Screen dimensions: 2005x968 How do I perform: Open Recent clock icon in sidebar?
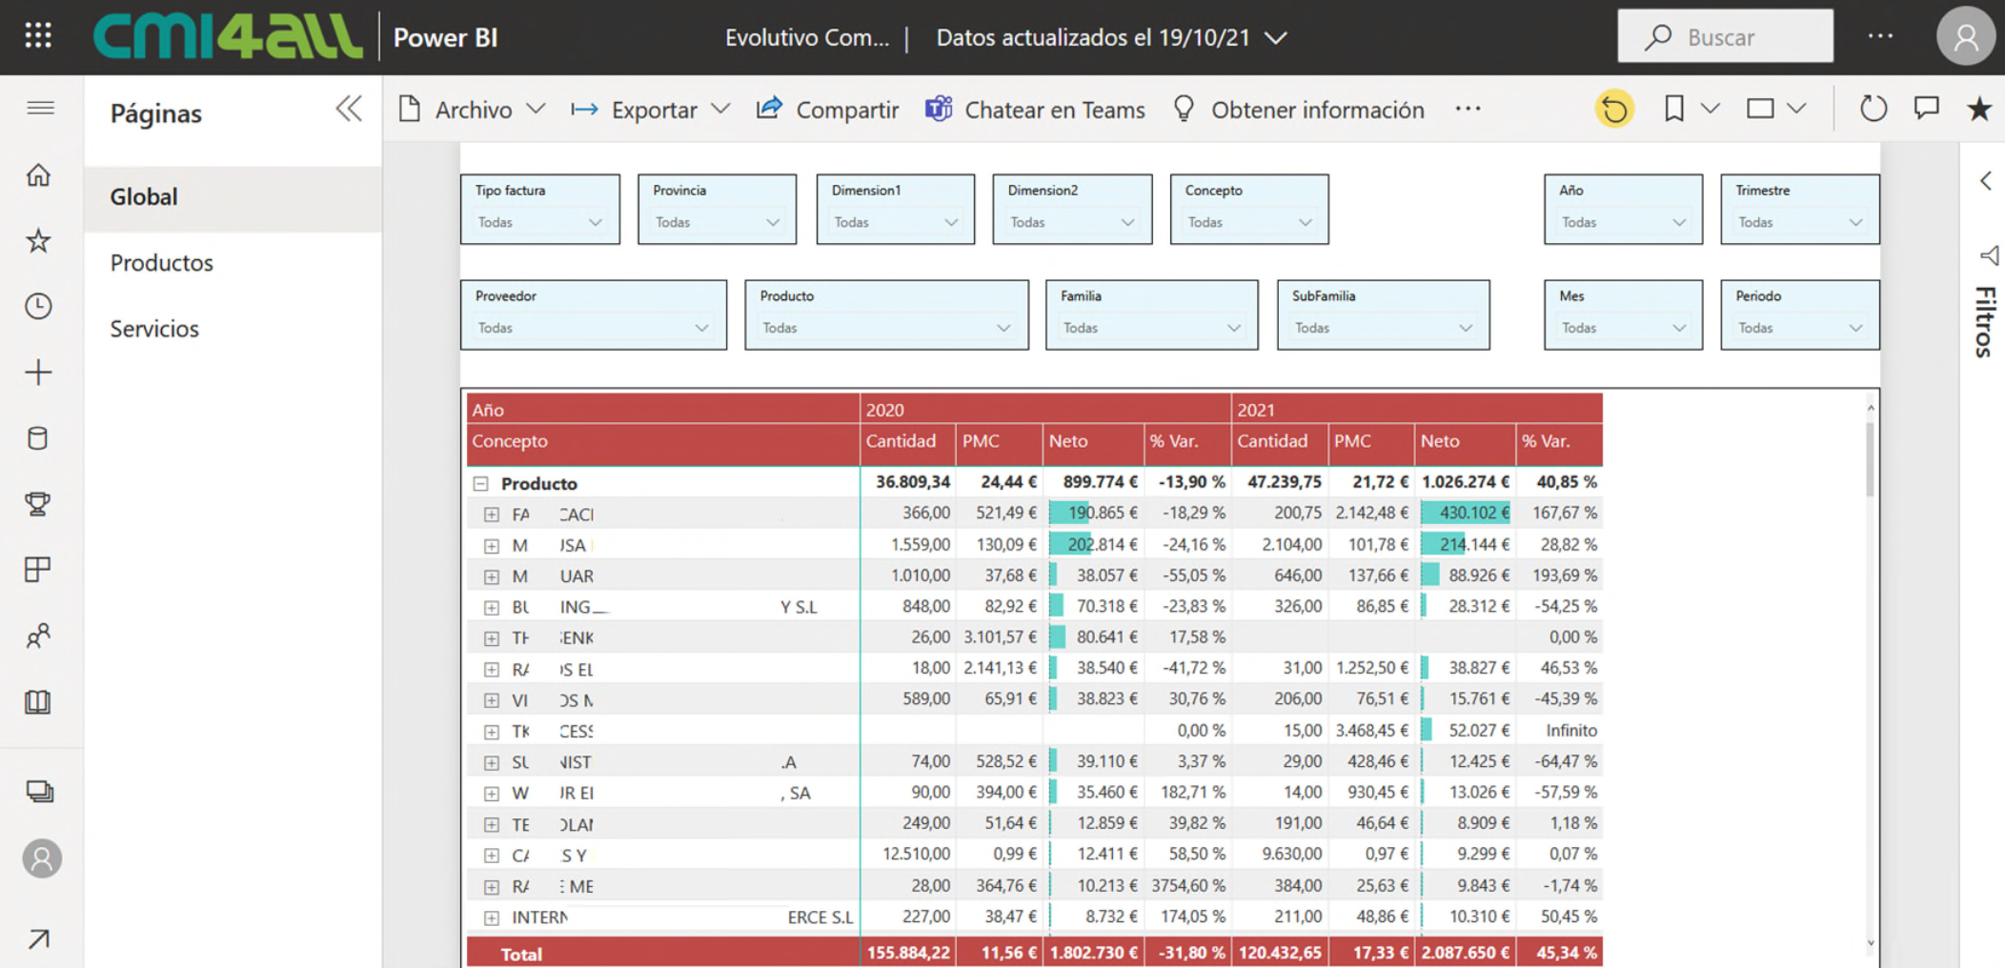pyautogui.click(x=38, y=306)
